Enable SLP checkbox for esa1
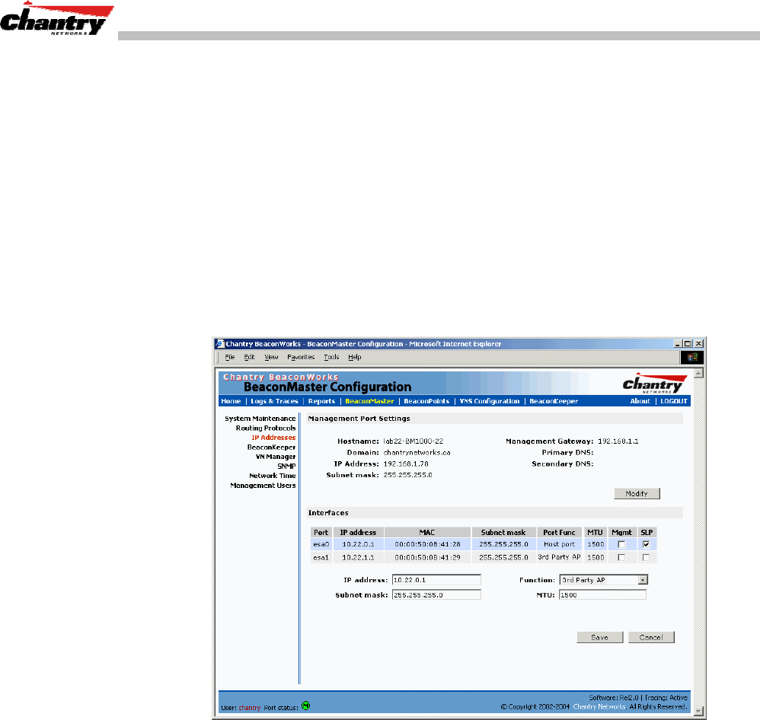Image resolution: width=760 pixels, height=720 pixels. tap(646, 557)
